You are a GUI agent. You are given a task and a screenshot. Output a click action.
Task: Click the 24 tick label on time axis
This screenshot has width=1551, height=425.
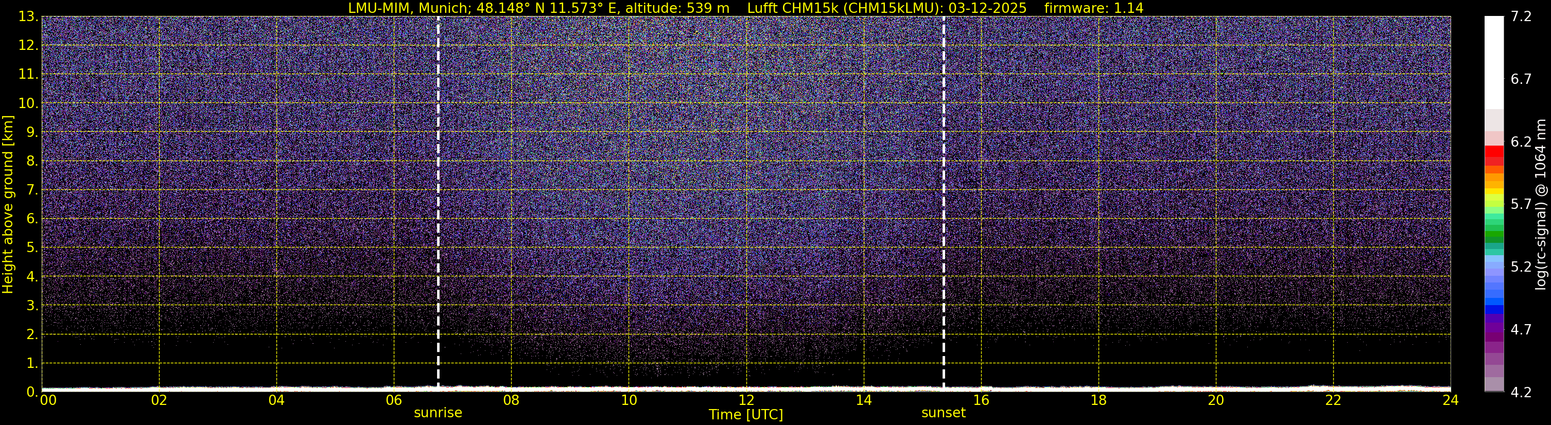(x=1451, y=401)
